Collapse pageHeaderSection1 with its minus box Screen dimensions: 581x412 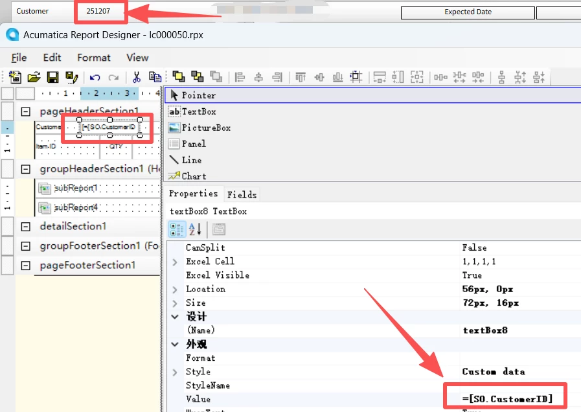pos(25,111)
